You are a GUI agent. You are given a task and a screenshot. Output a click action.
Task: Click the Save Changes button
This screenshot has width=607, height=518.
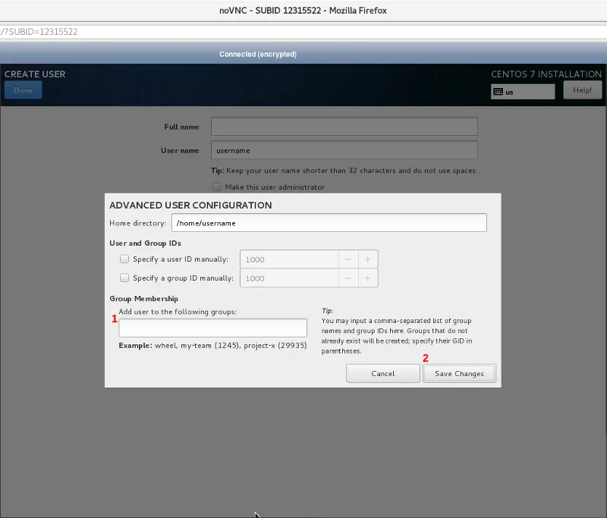[458, 373]
